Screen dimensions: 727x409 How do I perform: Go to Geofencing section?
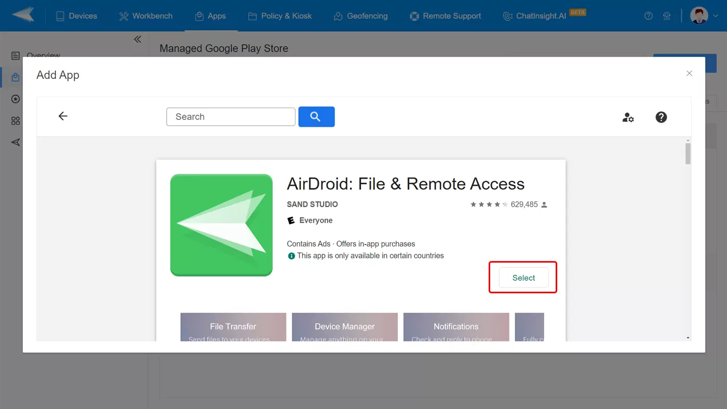pos(360,16)
